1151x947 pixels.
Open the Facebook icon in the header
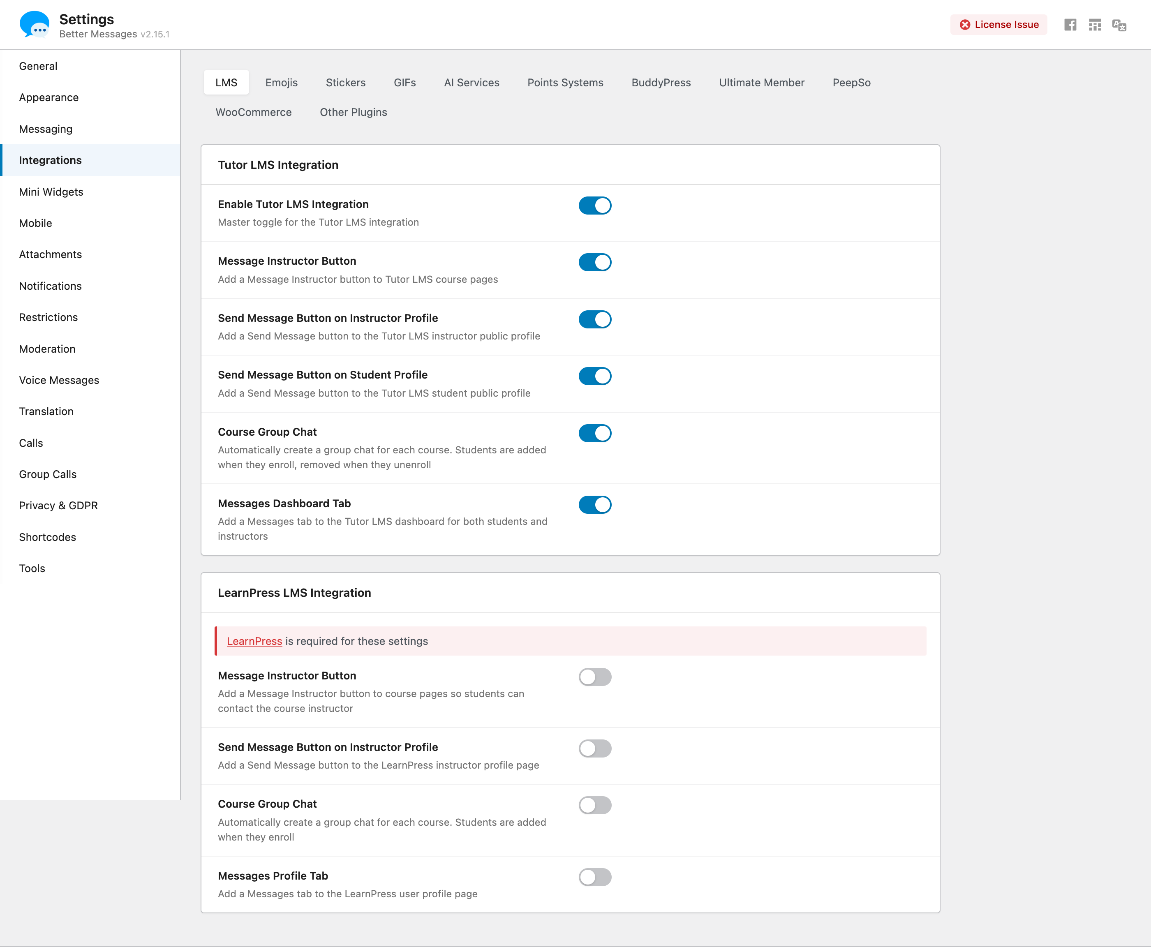[1070, 25]
